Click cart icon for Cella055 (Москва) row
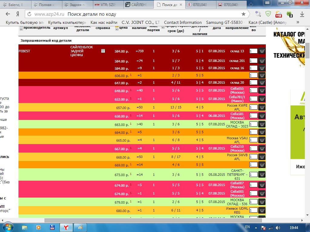The height and width of the screenshot is (232, 310). point(262,90)
